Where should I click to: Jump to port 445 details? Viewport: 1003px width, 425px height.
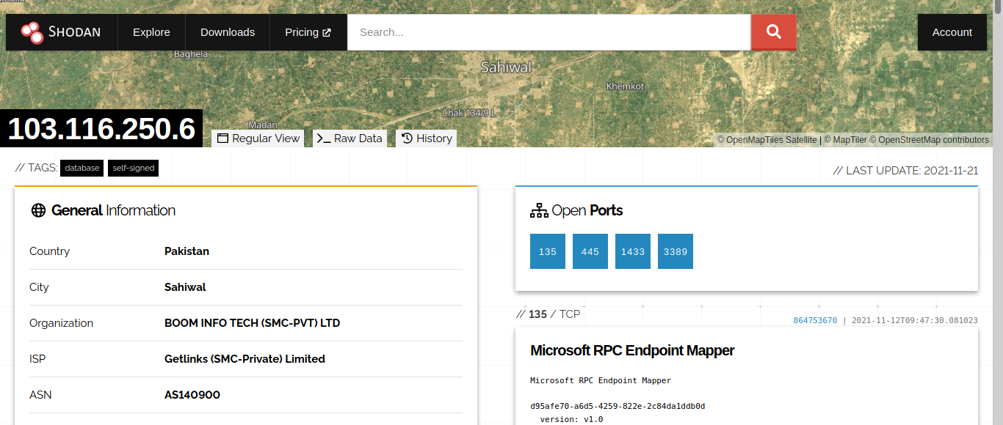590,251
